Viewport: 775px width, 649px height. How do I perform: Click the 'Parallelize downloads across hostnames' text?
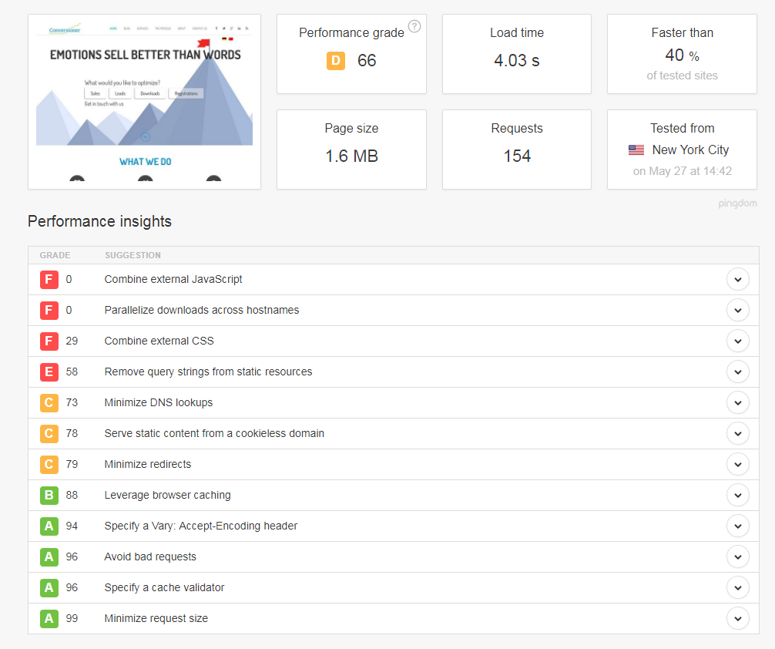click(x=202, y=310)
